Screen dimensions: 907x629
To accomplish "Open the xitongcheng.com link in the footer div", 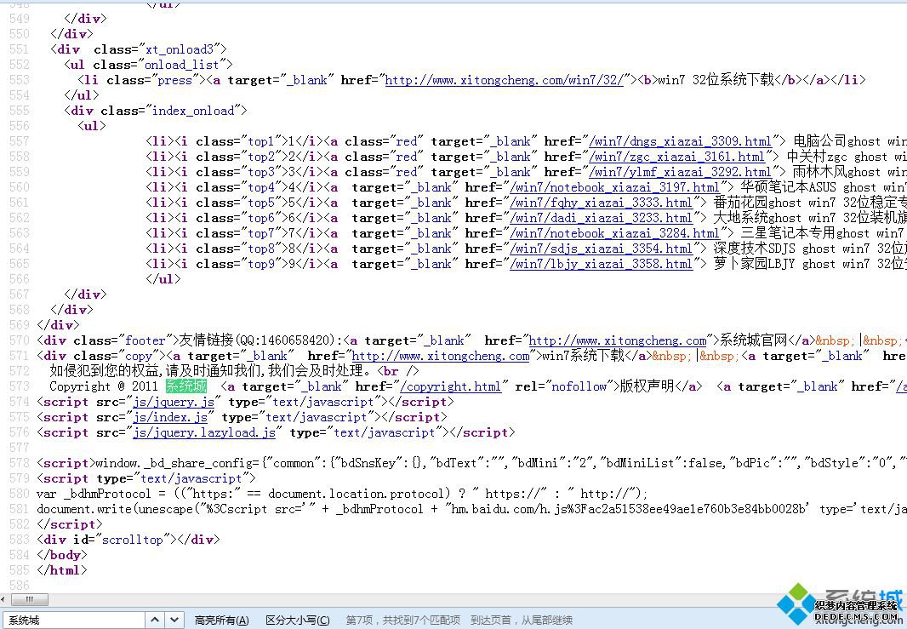I will tap(618, 340).
